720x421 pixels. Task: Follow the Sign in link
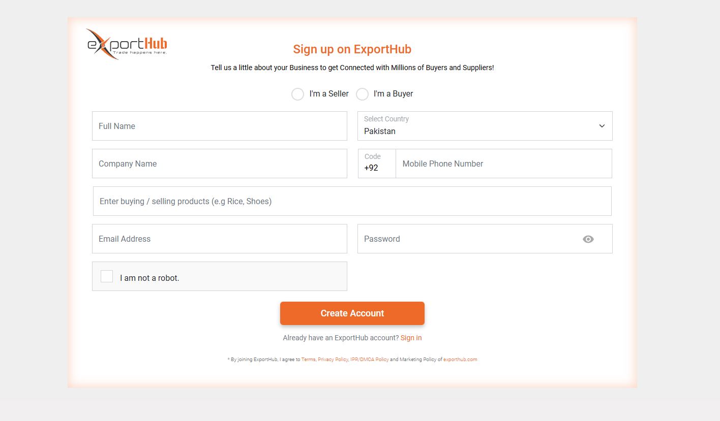(411, 338)
